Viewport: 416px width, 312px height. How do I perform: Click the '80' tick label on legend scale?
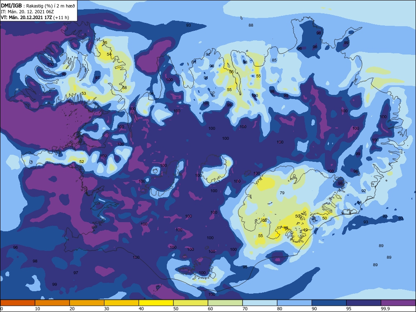(x=280, y=309)
